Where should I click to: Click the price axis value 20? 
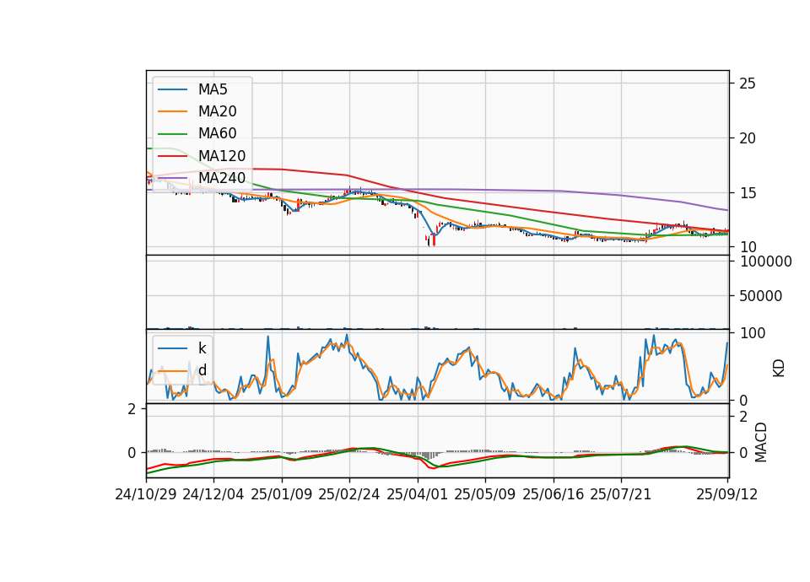(x=747, y=138)
